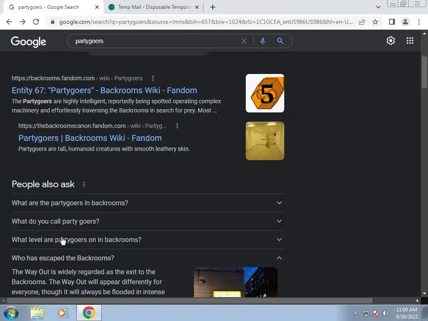Open the taskbar clock showing 11:00 AM
Screen dimensions: 428x321
click(407, 313)
